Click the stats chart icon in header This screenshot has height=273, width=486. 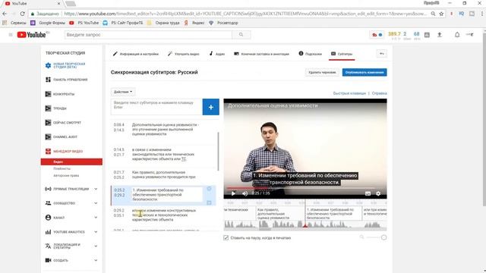[427, 35]
